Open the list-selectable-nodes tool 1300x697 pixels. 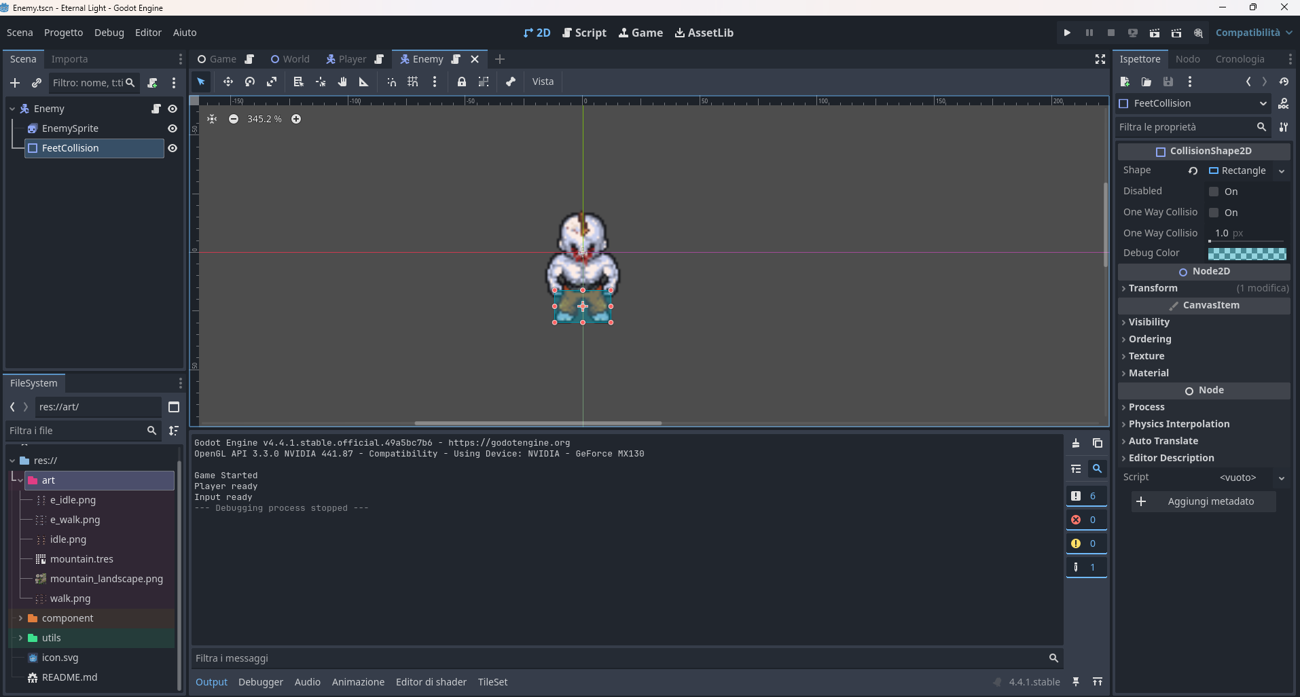298,82
